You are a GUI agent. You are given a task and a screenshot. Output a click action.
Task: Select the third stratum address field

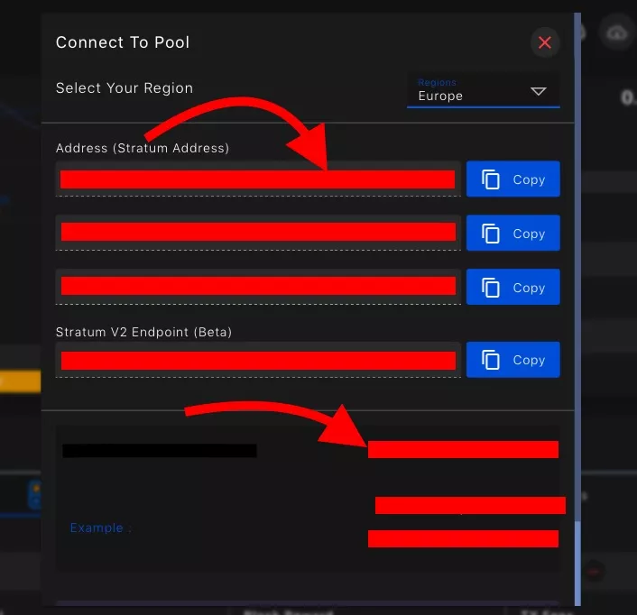click(x=257, y=286)
